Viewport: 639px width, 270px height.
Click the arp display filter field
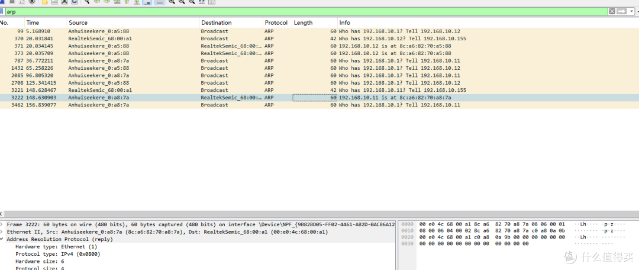306,11
